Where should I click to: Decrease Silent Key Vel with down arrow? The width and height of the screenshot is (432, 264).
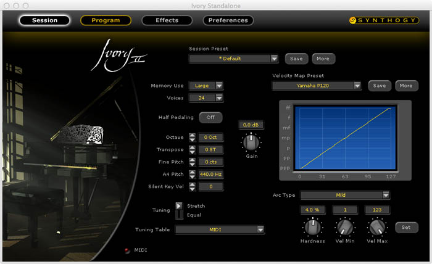pos(193,189)
